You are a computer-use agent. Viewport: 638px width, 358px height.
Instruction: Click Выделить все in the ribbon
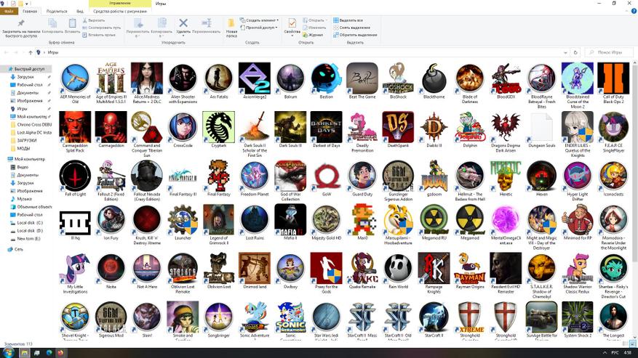pyautogui.click(x=348, y=20)
